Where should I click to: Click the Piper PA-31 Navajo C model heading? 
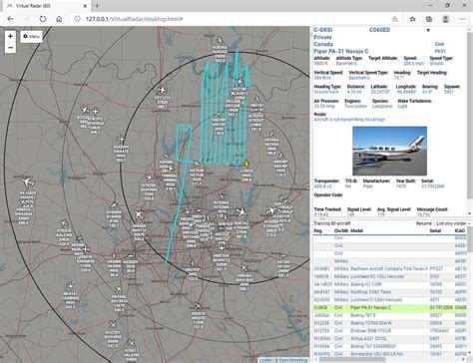(341, 51)
